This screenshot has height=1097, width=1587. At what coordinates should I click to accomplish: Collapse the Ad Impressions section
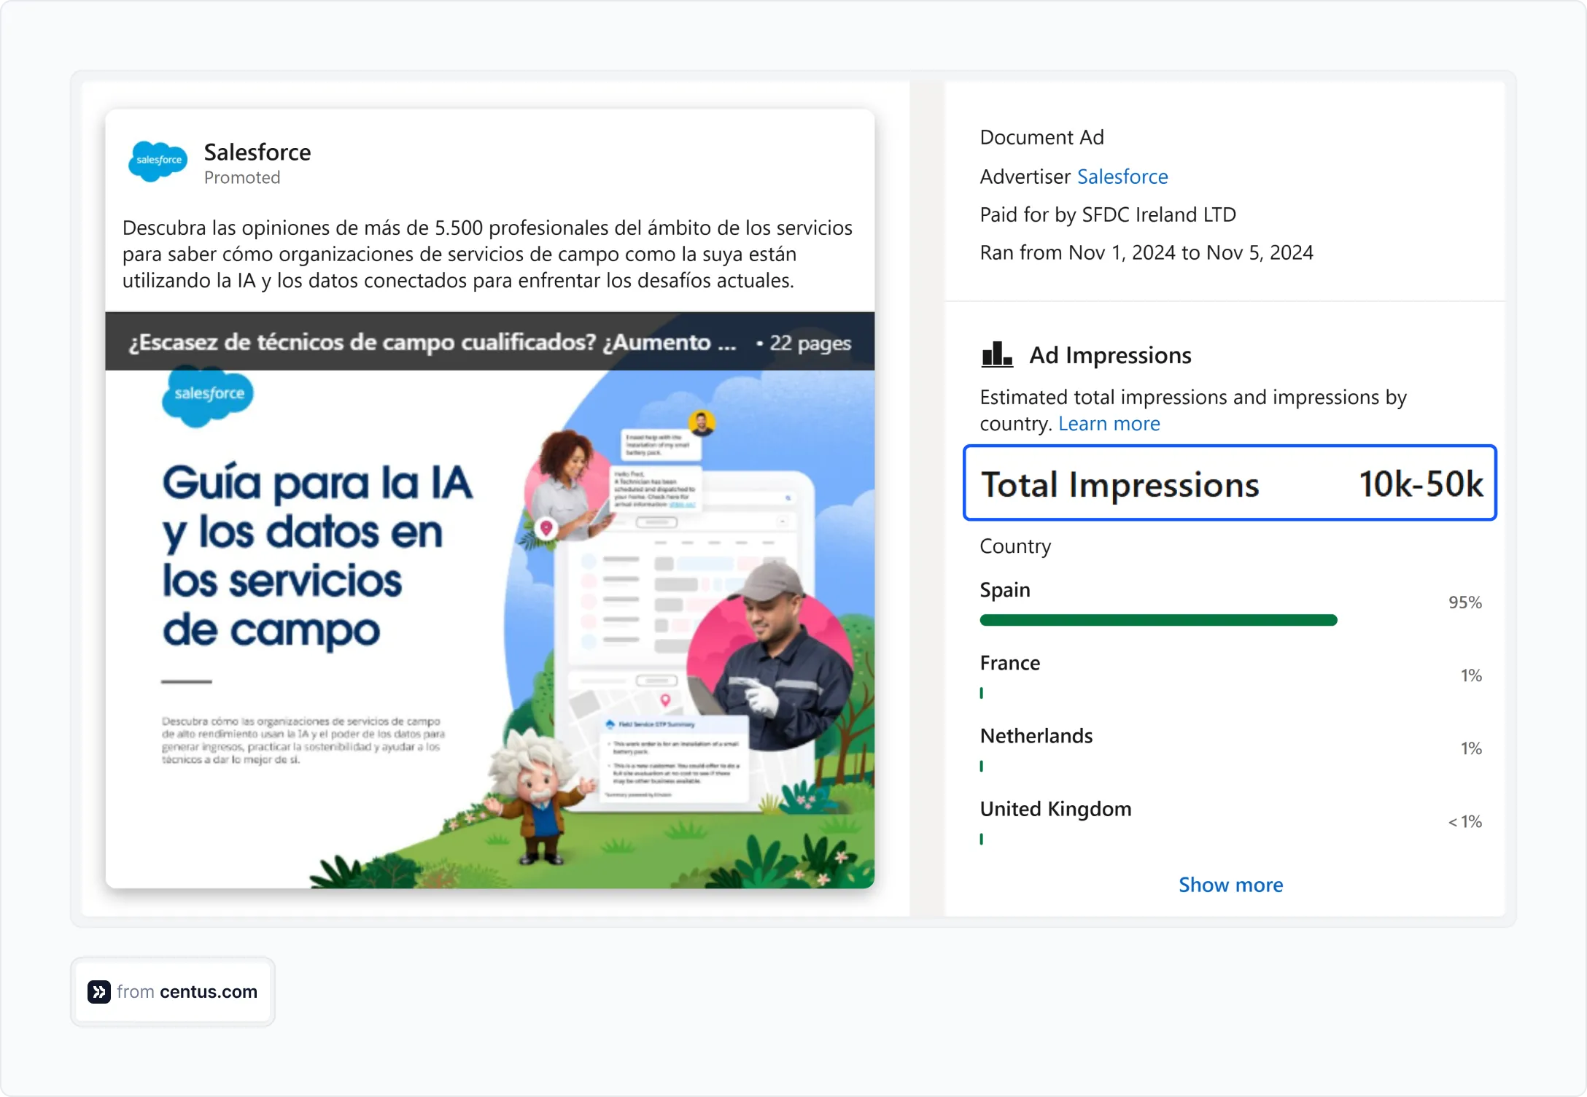coord(1109,355)
